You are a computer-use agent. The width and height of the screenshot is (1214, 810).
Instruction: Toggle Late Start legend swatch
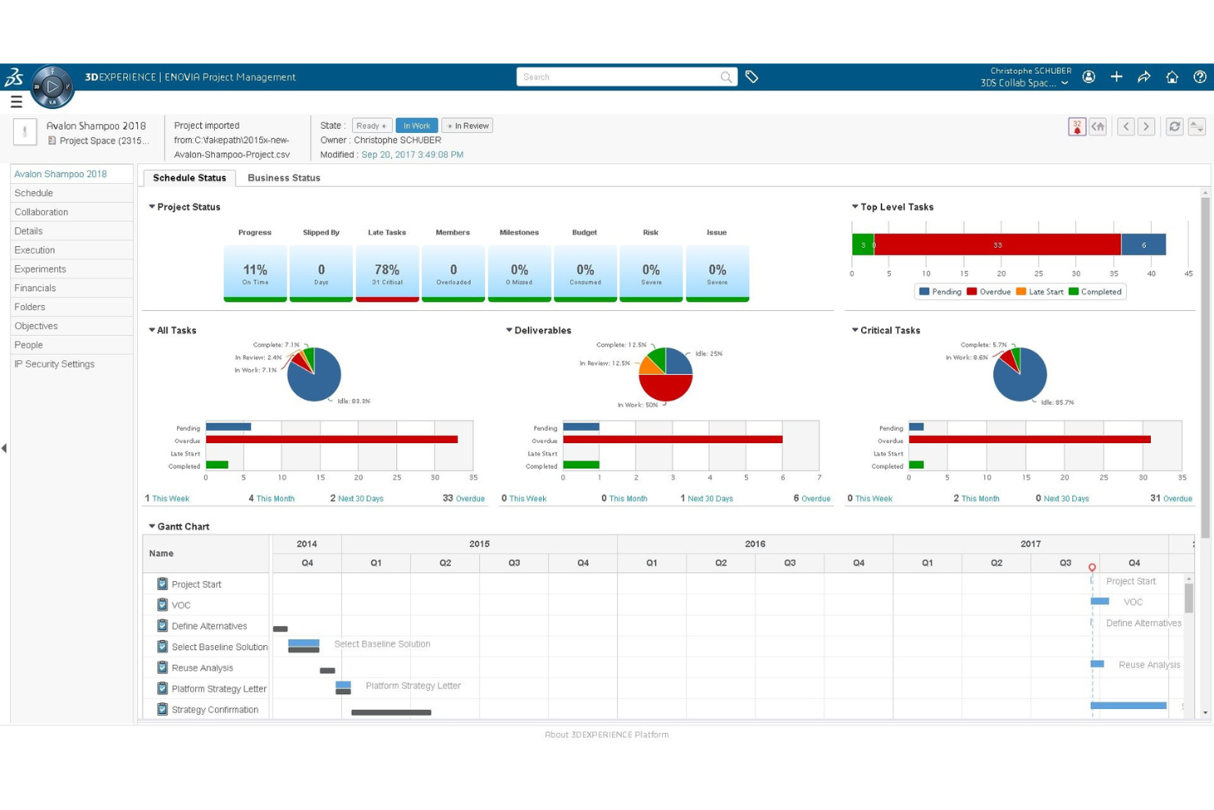coord(1020,291)
